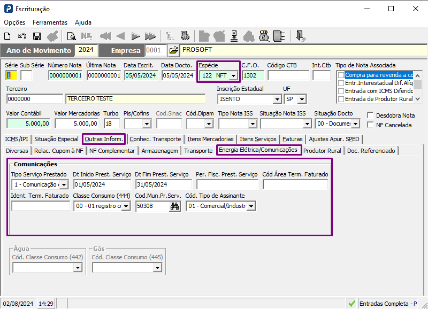This screenshot has width=428, height=309.
Task: Open the Ferramentas menu
Action: (x=50, y=22)
